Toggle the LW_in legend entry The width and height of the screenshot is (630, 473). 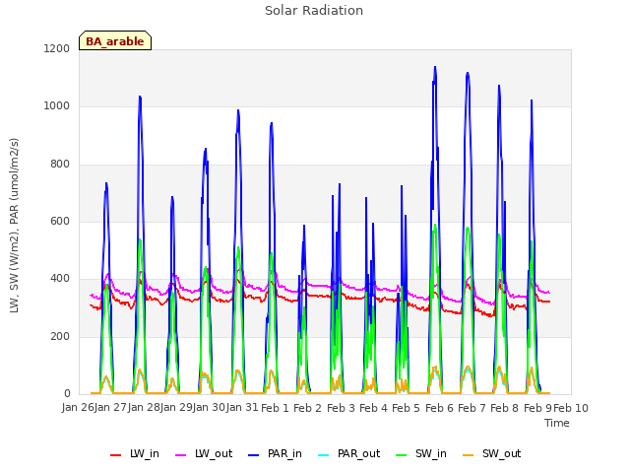point(135,454)
